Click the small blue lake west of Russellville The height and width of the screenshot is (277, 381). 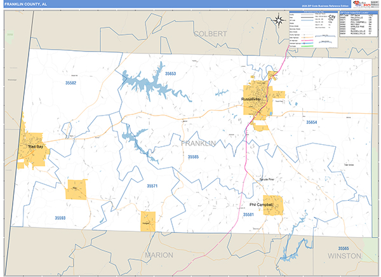coord(222,92)
